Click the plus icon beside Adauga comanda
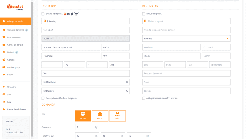The image size is (247, 139). click(4, 21)
